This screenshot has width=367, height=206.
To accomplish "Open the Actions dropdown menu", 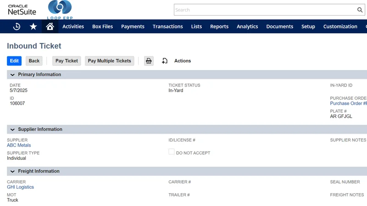I will click(183, 61).
